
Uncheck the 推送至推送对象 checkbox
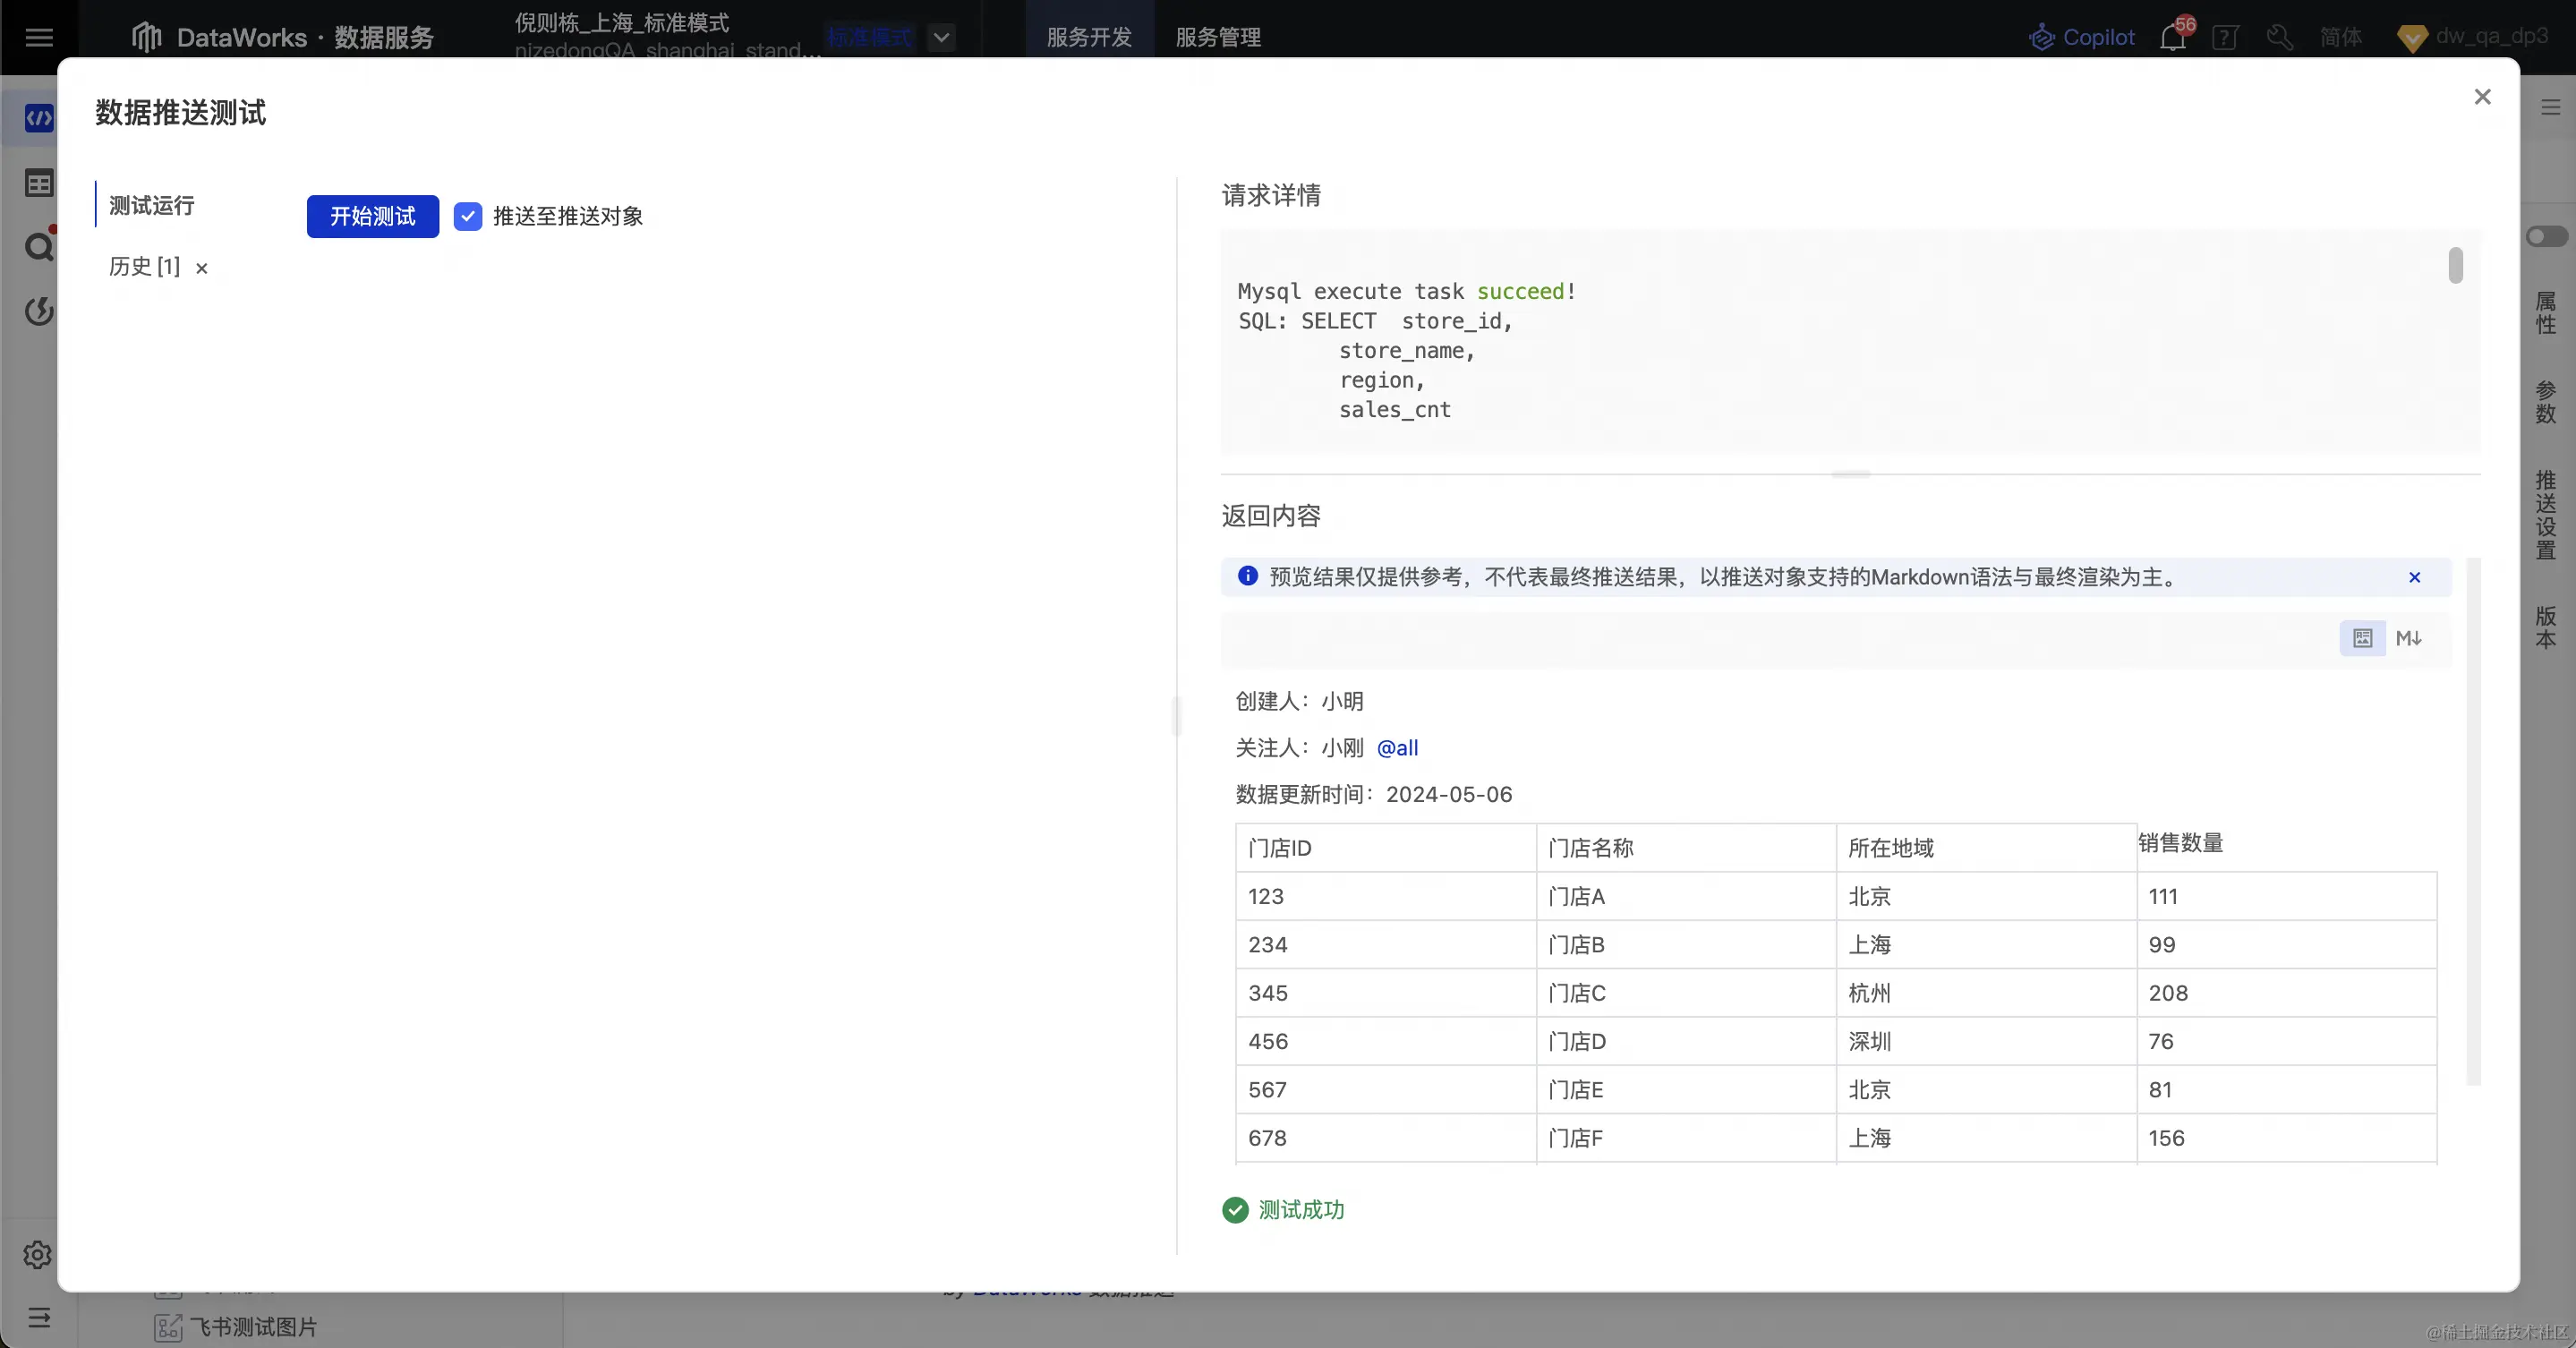[x=467, y=216]
